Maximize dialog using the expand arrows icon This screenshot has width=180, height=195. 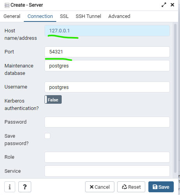pos(164,5)
